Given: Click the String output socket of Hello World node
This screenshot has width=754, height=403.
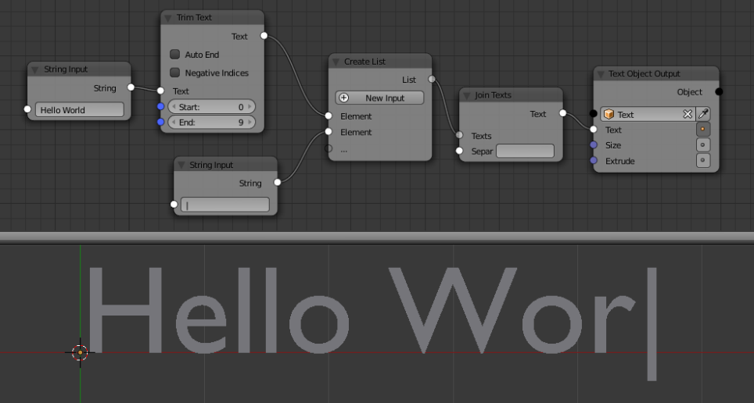Looking at the screenshot, I should [x=131, y=87].
